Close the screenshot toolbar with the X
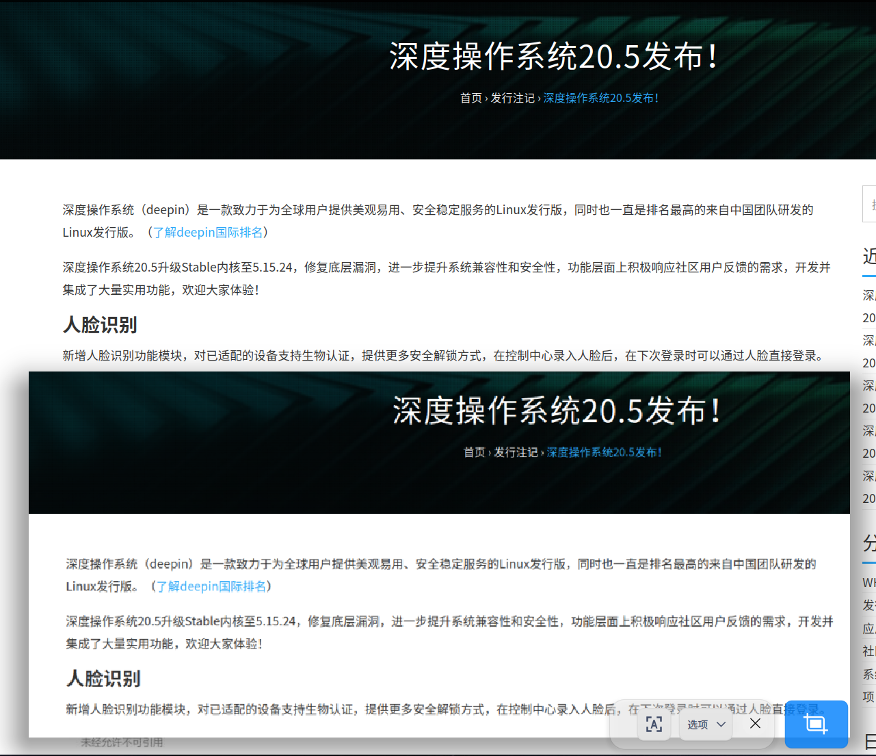 tap(754, 723)
